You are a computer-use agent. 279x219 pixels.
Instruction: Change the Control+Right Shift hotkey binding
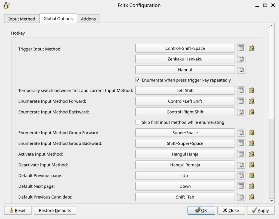click(x=185, y=112)
